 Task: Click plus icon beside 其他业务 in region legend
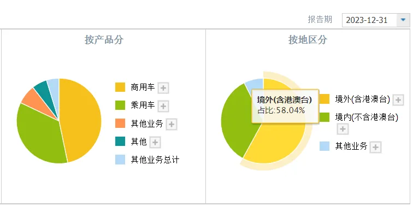pos(375,147)
